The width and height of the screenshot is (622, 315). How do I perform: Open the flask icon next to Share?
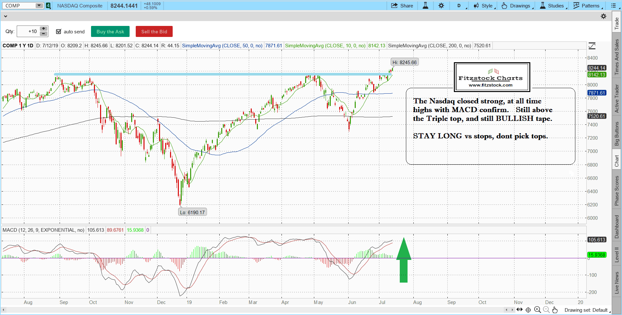click(x=425, y=6)
